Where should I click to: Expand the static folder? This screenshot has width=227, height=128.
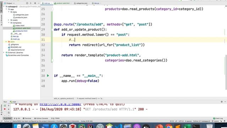[9, 20]
